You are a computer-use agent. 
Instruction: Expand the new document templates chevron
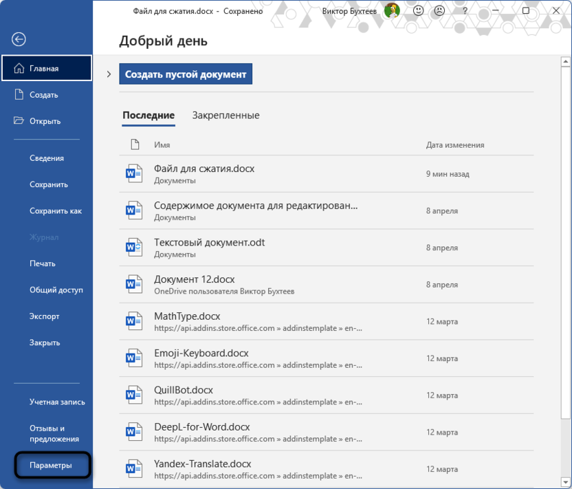109,74
